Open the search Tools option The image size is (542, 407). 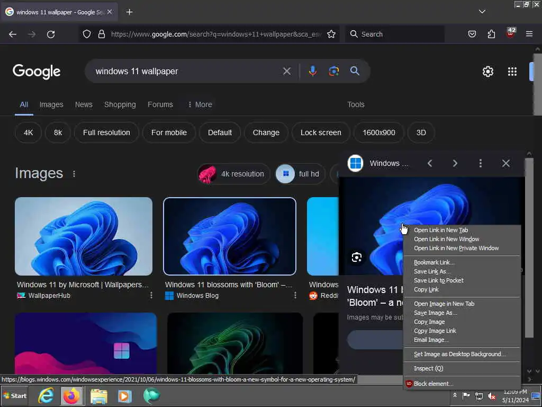pyautogui.click(x=356, y=104)
